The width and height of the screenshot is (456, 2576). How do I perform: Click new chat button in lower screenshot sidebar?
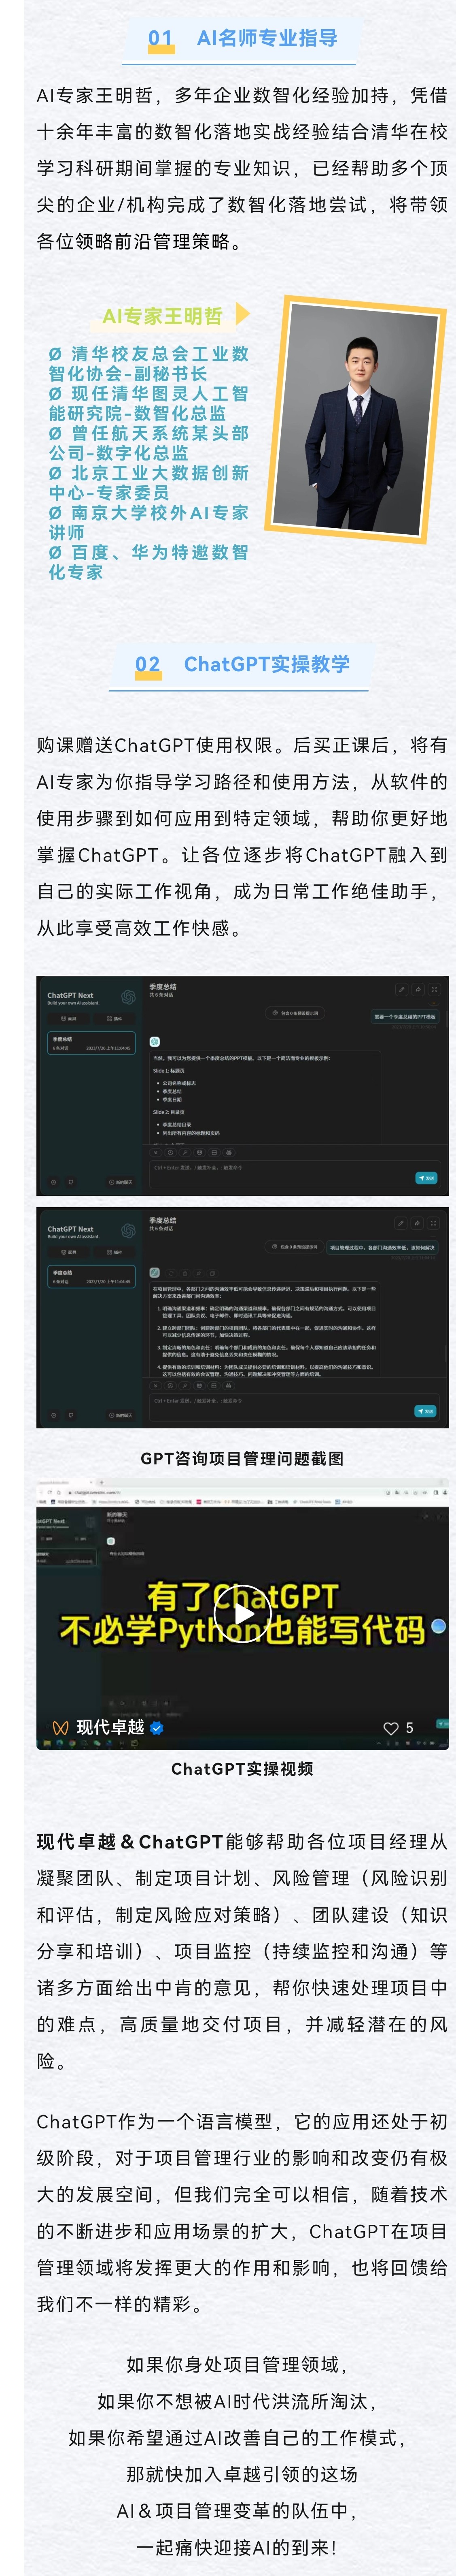pyautogui.click(x=120, y=1415)
